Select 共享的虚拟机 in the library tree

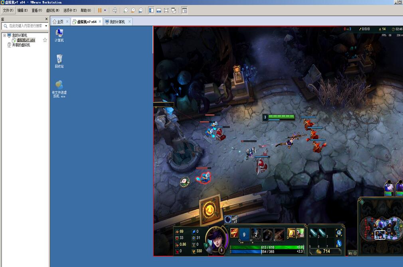click(x=21, y=45)
